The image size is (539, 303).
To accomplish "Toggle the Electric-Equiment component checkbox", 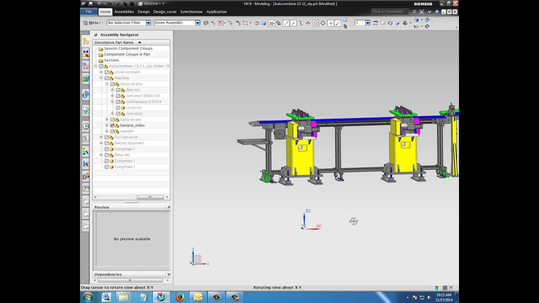I will 107,143.
